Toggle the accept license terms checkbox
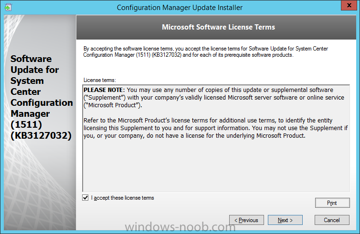The width and height of the screenshot is (360, 234). click(85, 198)
